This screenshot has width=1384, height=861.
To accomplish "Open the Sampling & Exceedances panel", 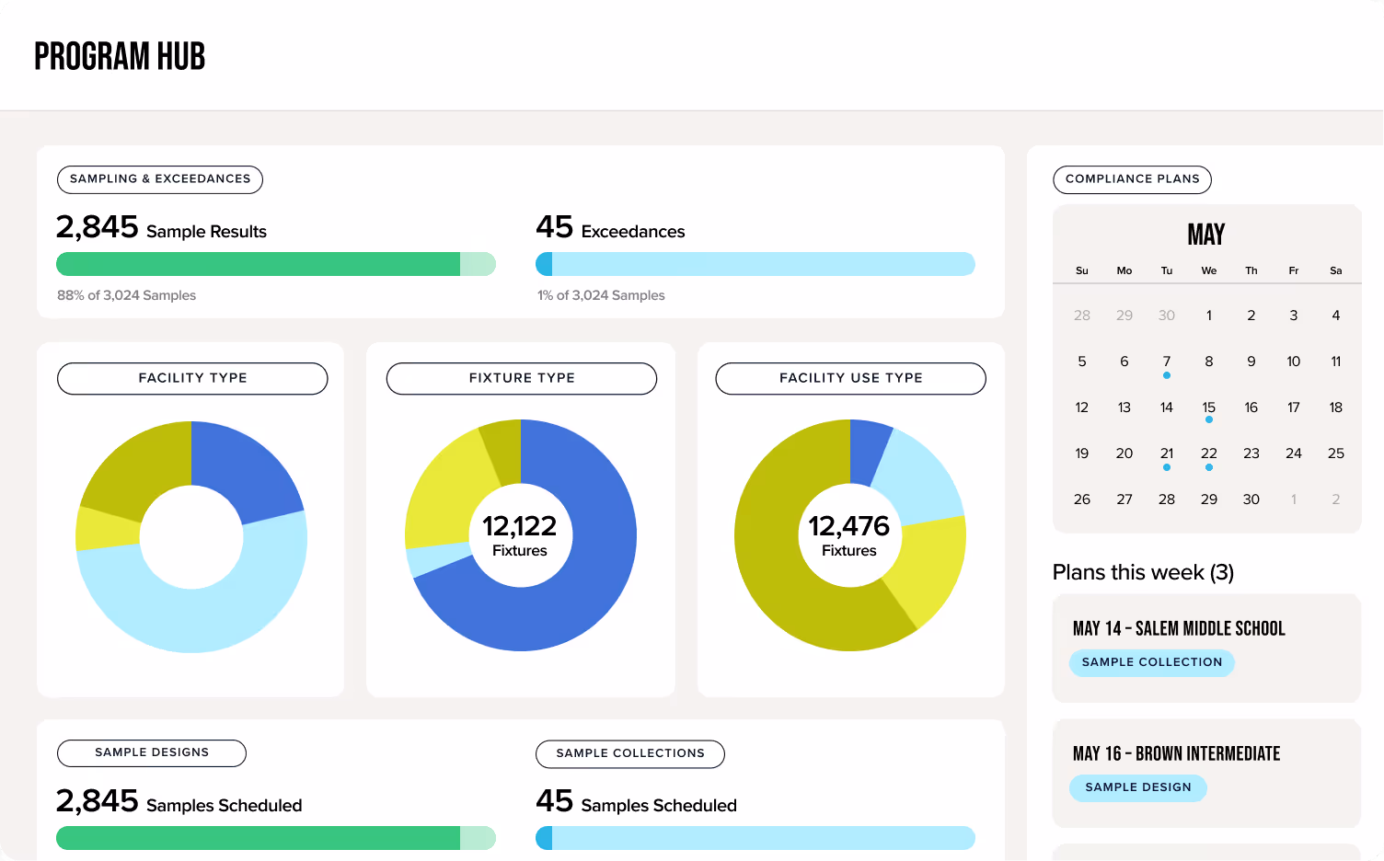I will (x=159, y=179).
